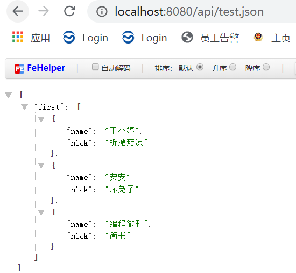Click the FeHelper logo
This screenshot has width=296, height=273.
40,68
